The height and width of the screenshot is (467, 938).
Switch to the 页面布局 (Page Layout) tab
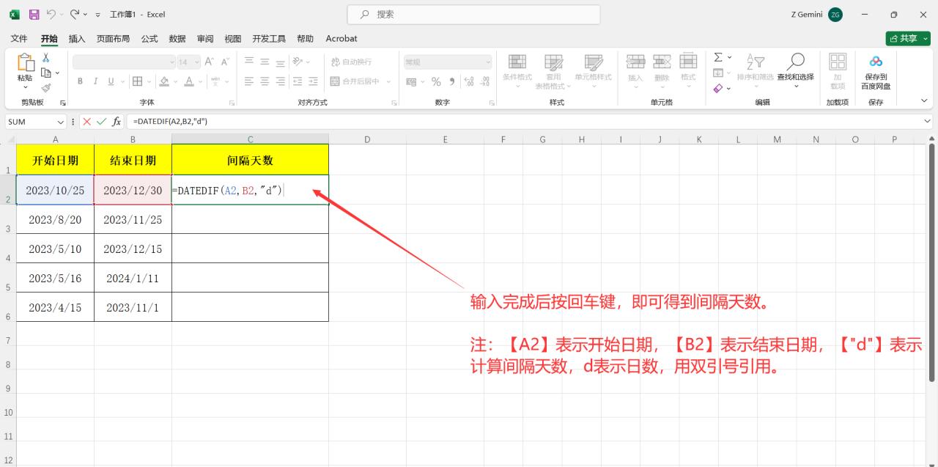tap(114, 39)
